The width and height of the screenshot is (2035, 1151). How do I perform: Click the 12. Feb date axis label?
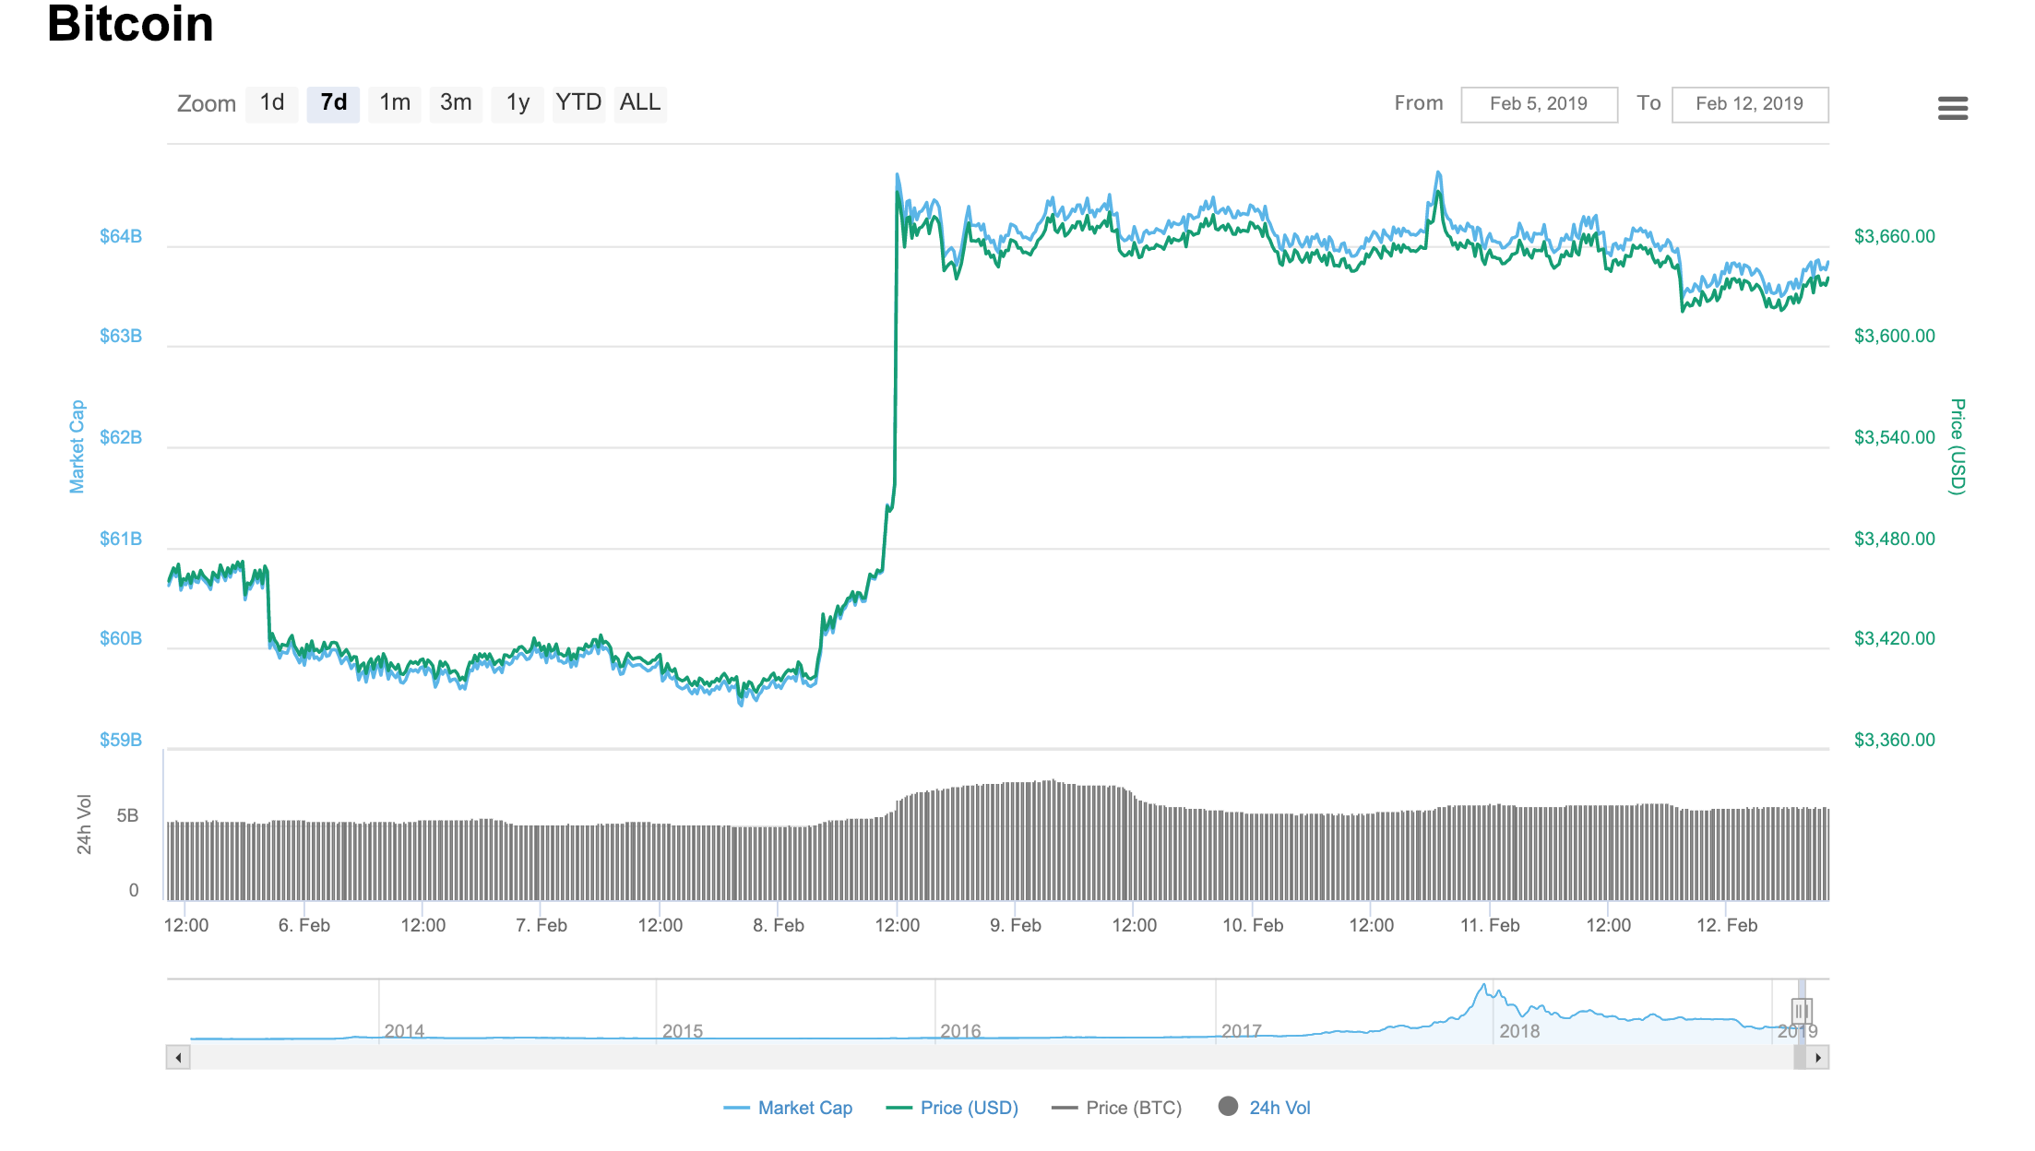pyautogui.click(x=1727, y=925)
